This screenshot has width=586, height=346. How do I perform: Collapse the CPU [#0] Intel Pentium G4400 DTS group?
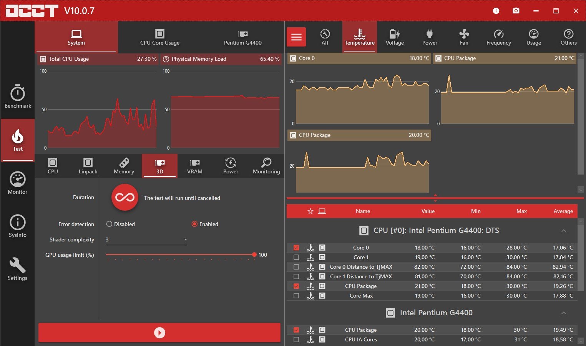[564, 231]
